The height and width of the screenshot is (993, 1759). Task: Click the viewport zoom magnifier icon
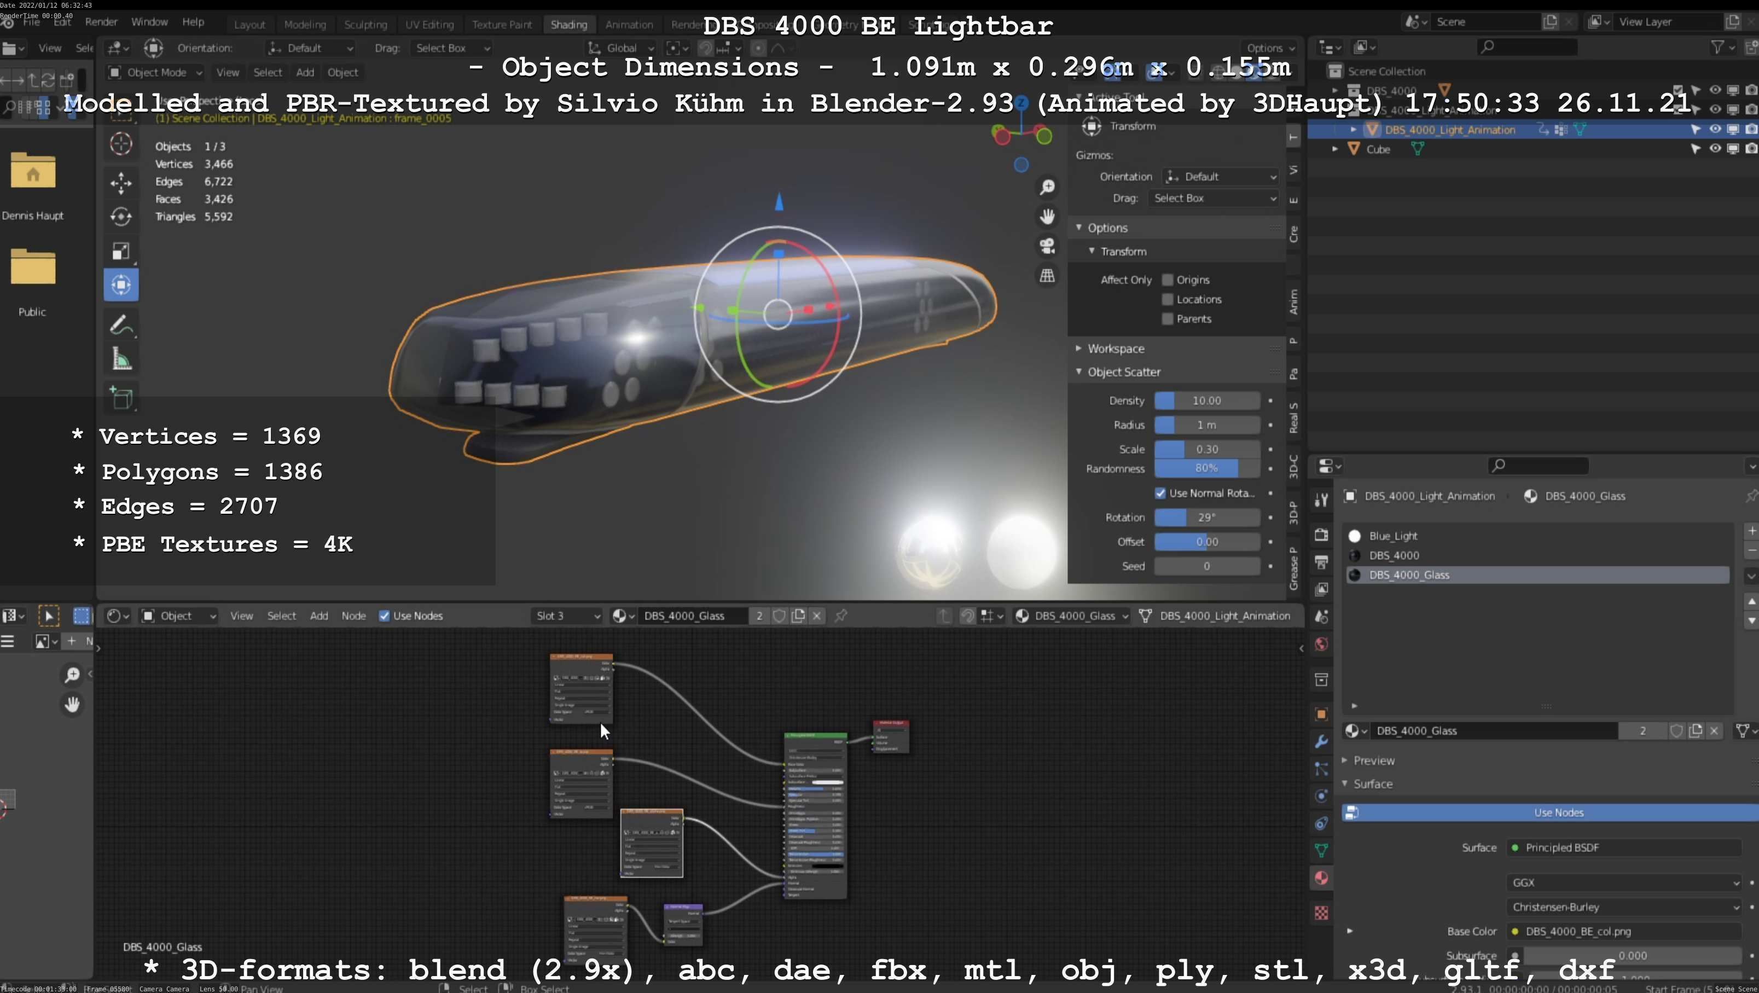point(1047,187)
